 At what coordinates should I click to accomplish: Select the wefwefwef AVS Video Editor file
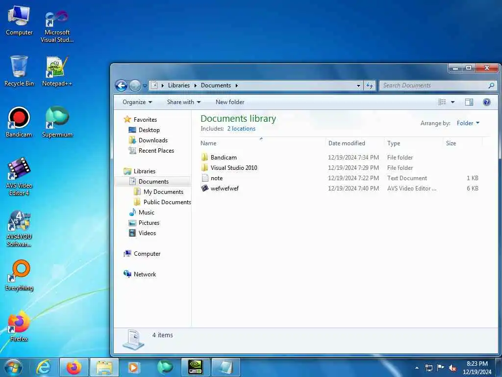point(225,188)
